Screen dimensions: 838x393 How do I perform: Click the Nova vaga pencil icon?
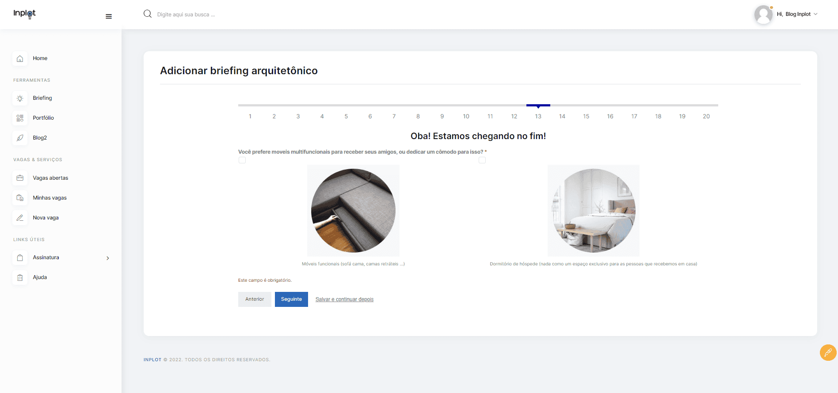20,218
